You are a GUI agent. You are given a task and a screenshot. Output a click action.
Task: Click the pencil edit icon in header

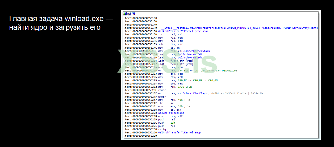(x=129, y=14)
